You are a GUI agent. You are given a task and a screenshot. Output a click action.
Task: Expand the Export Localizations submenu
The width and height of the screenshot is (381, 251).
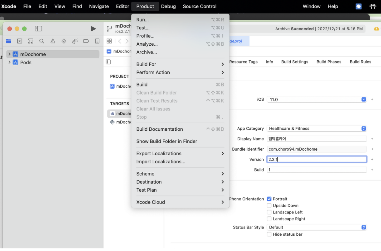point(180,154)
